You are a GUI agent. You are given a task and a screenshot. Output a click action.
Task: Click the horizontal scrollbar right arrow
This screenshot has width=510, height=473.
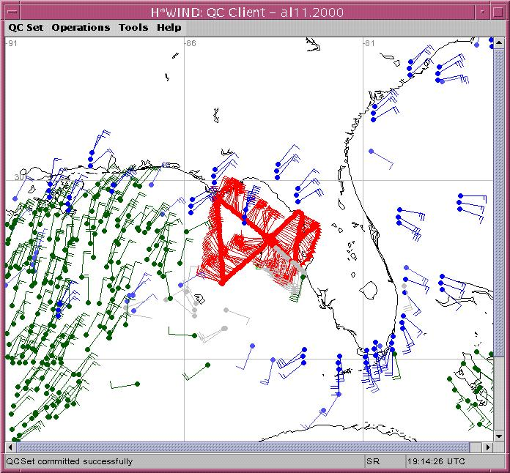pyautogui.click(x=489, y=447)
